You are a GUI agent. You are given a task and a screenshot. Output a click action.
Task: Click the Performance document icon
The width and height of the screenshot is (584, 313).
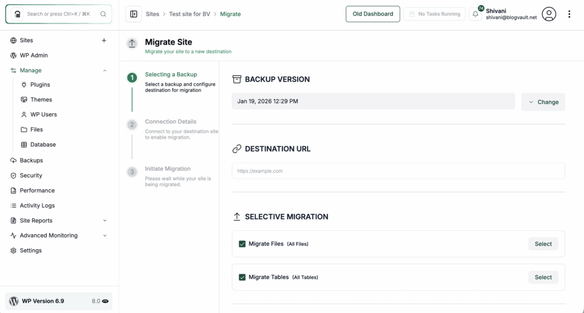click(x=14, y=190)
